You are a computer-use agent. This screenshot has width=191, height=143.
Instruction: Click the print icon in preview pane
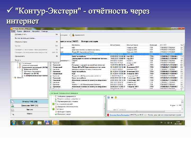(112, 97)
